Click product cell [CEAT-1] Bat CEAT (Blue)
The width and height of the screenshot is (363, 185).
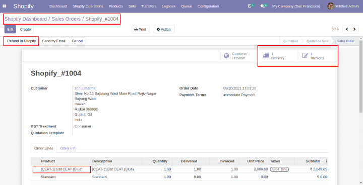62,169
